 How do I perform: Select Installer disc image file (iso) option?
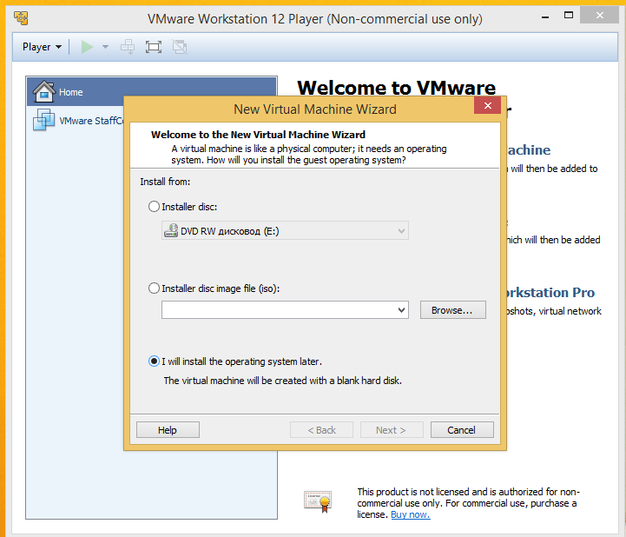coord(154,288)
